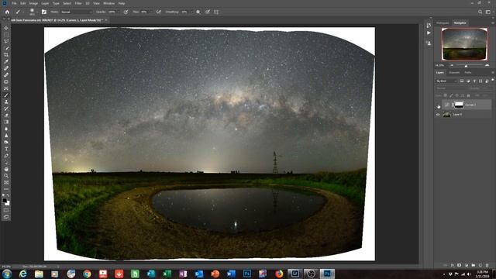Select the Curves 1 layer mask thumbnail
This screenshot has width=496, height=279.
point(459,105)
